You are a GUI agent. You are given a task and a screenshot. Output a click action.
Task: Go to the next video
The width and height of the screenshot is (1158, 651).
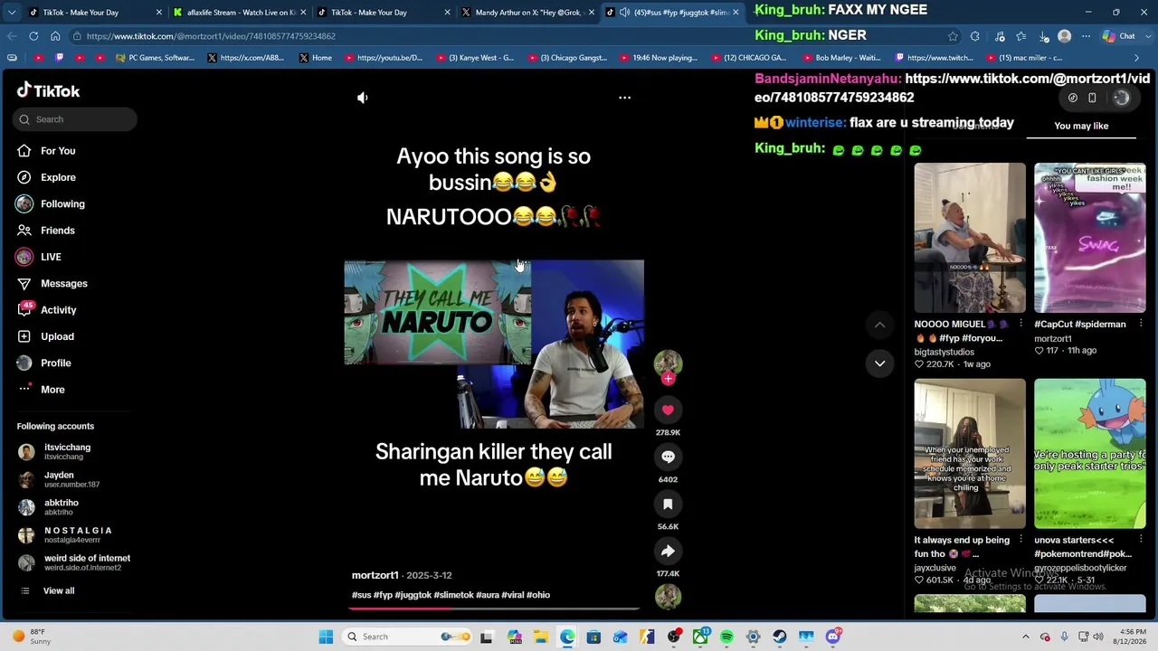879,363
